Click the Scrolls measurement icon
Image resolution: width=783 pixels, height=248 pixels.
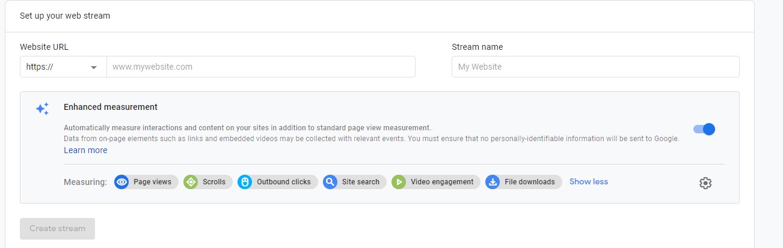click(191, 182)
